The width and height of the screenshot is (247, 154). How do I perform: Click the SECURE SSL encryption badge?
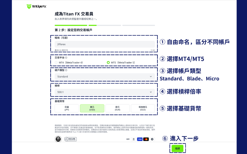pos(70,140)
